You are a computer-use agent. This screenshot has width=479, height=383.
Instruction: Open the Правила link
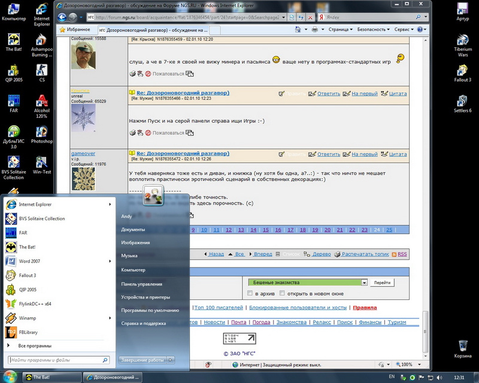365,308
